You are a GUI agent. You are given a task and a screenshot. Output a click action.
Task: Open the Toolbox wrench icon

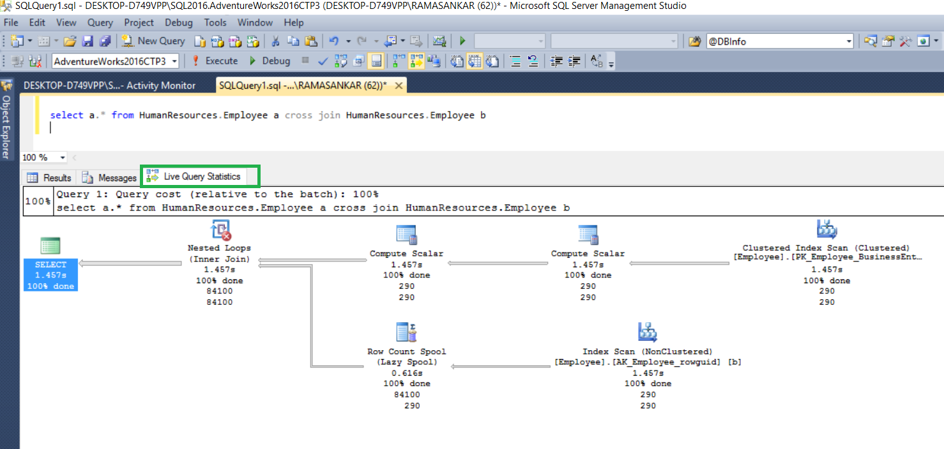905,41
